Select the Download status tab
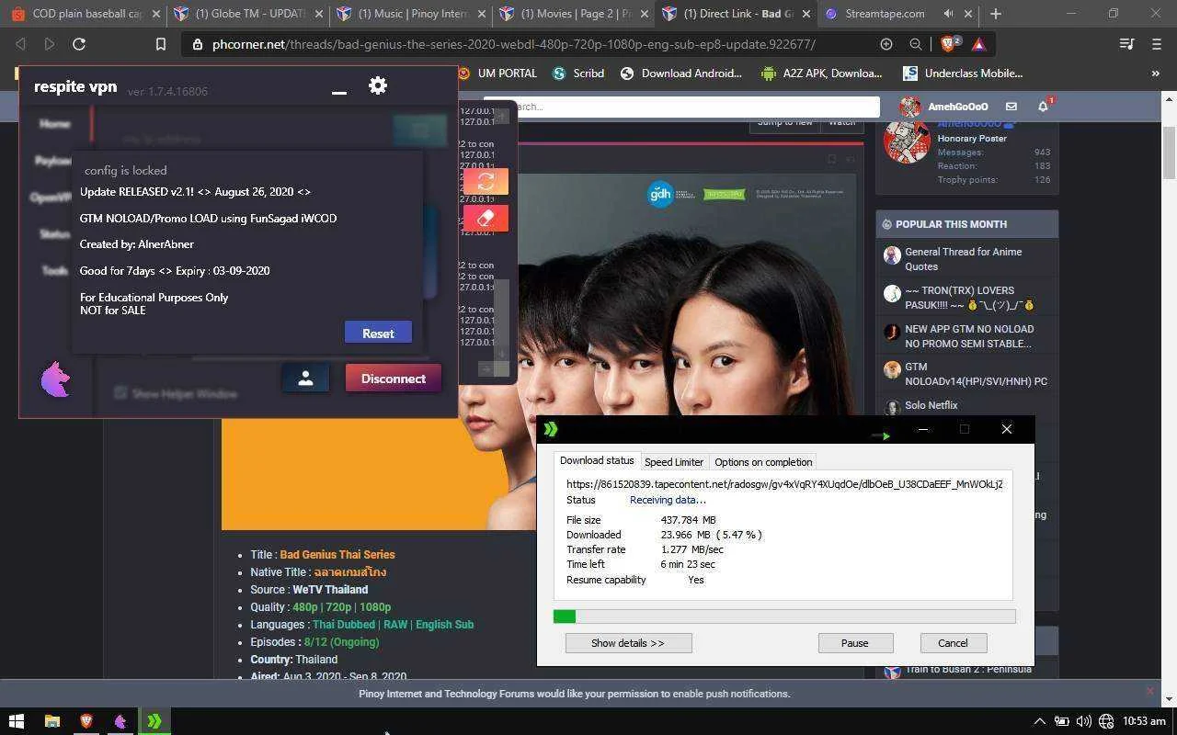1177x735 pixels. tap(597, 460)
